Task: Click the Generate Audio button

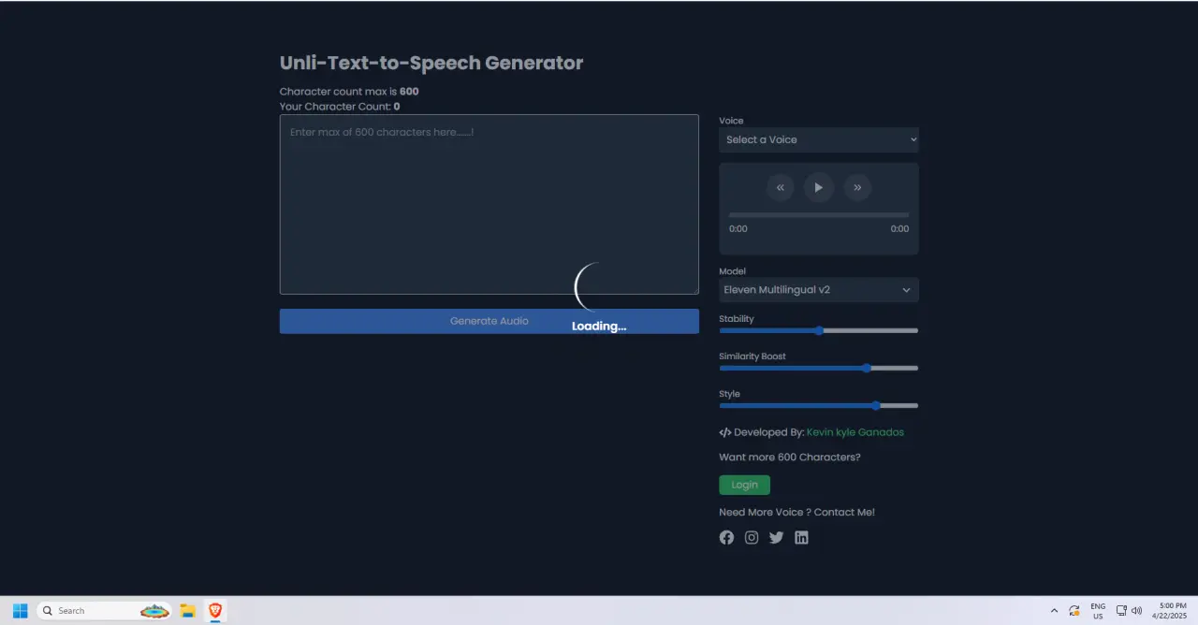Action: click(489, 321)
